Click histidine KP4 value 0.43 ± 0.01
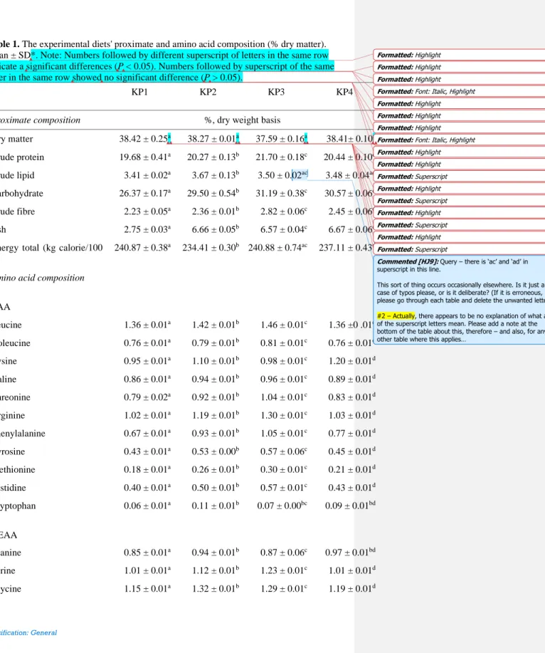The width and height of the screenshot is (545, 653). [x=352, y=488]
